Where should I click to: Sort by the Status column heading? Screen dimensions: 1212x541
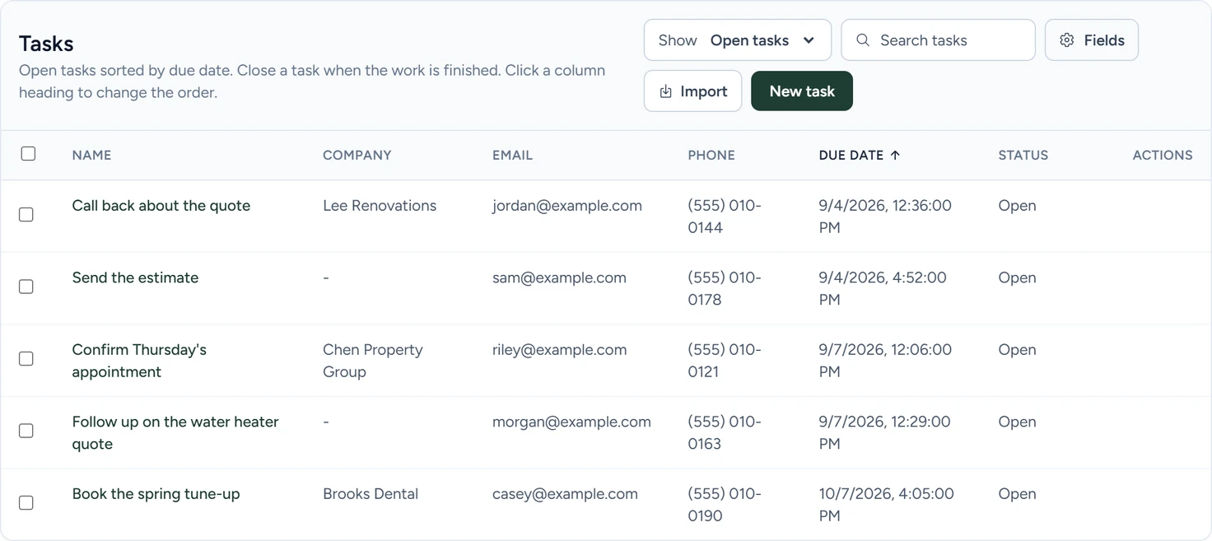pyautogui.click(x=1023, y=155)
